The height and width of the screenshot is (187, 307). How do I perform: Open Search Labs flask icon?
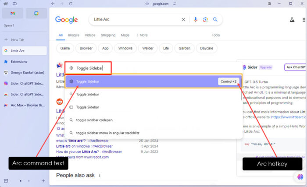click(292, 20)
